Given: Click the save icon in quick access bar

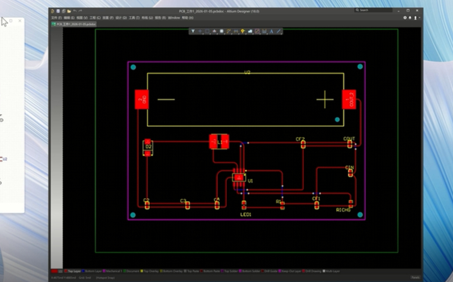Looking at the screenshot, I should 58,11.
